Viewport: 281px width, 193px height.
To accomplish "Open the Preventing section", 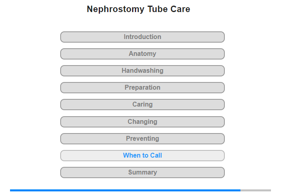I will [143, 139].
